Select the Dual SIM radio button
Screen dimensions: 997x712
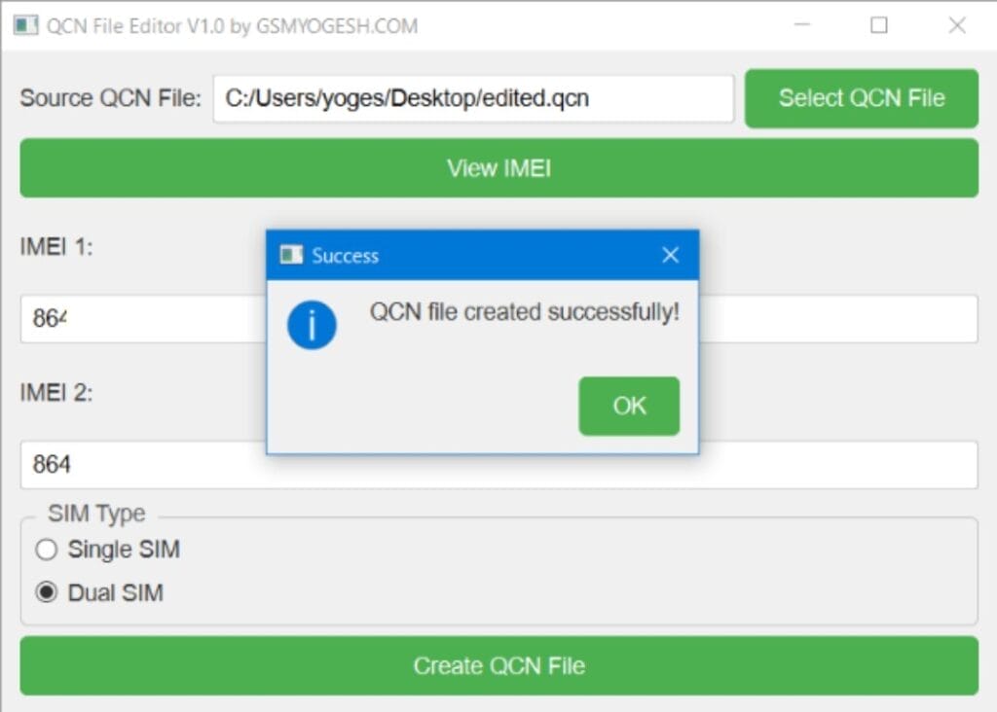click(46, 592)
